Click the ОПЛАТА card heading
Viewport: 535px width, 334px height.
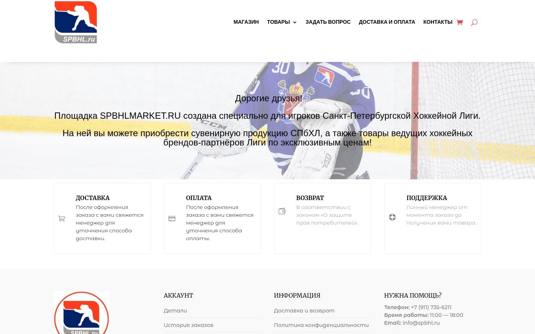tap(199, 198)
